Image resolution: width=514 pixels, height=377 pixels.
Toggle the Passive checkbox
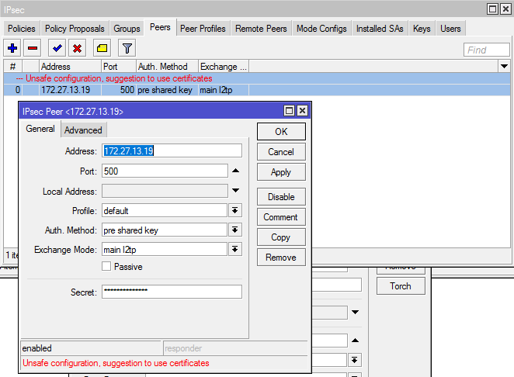[106, 266]
